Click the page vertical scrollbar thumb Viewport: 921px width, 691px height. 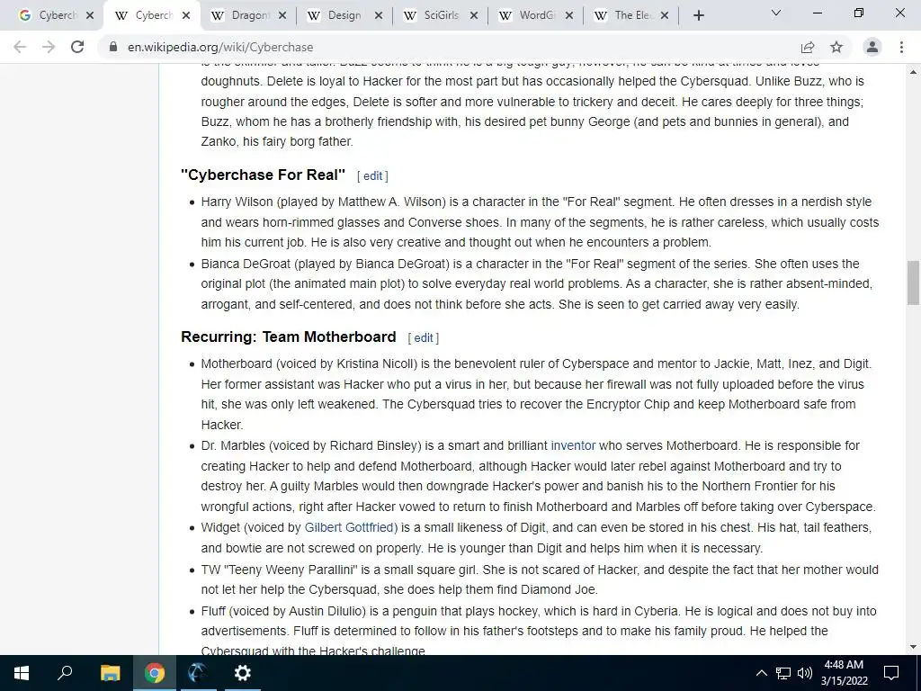pyautogui.click(x=914, y=283)
